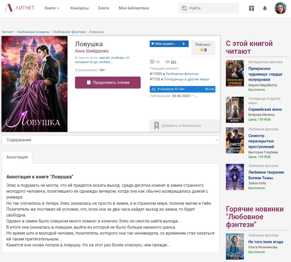
Task: Click Добавить в библиотеку button
Action: coord(185,126)
